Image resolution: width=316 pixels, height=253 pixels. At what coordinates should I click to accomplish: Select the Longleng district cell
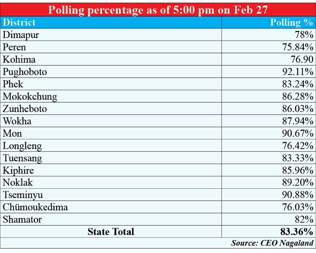coord(22,146)
